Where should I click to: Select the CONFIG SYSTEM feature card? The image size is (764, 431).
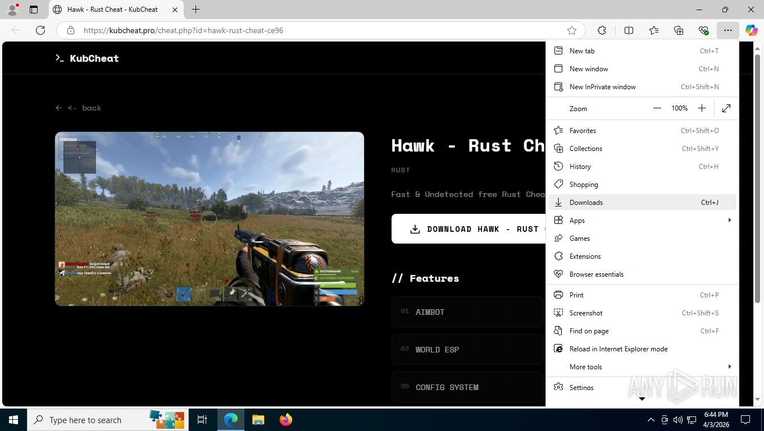click(467, 387)
